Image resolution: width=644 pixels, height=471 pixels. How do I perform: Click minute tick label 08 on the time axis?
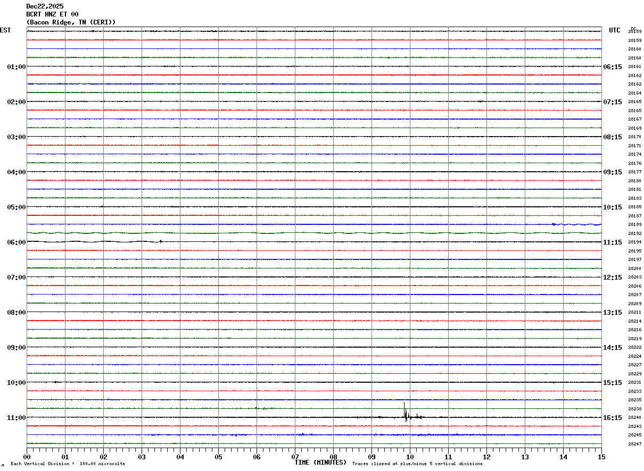(x=334, y=457)
